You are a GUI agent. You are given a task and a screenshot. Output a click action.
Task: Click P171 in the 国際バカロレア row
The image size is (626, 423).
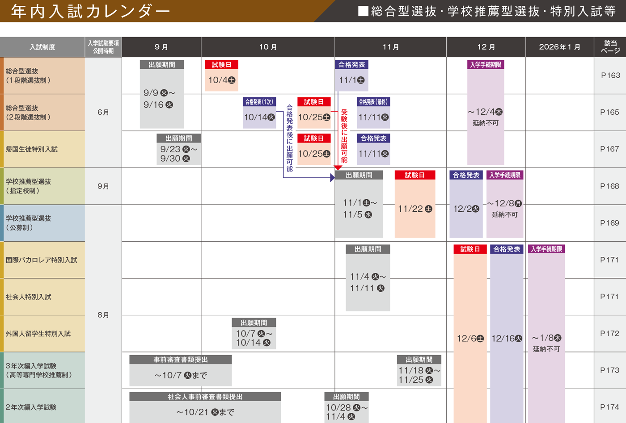(x=610, y=260)
